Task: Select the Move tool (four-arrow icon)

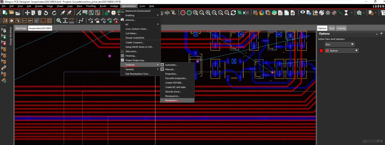Action: (27, 13)
